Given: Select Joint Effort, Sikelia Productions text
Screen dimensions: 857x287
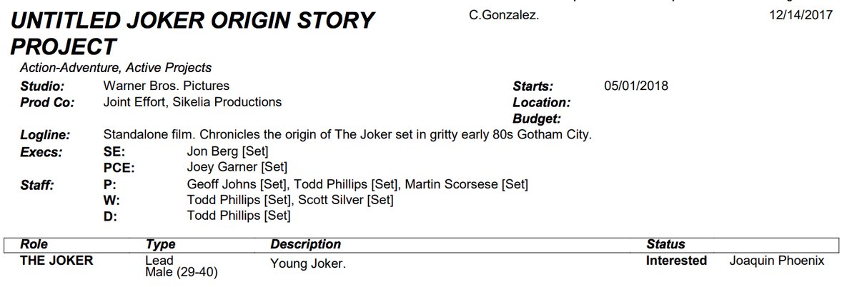Looking at the screenshot, I should [192, 102].
